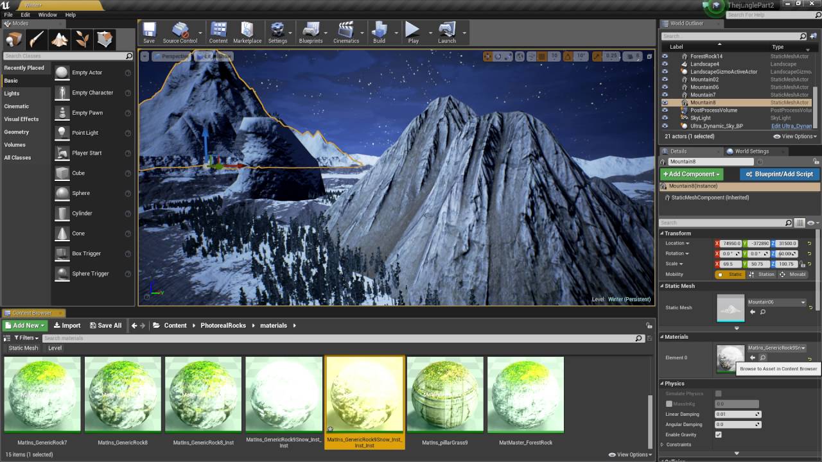822x462 pixels.
Task: Uncheck the Enable Gravity checkbox
Action: [718, 434]
